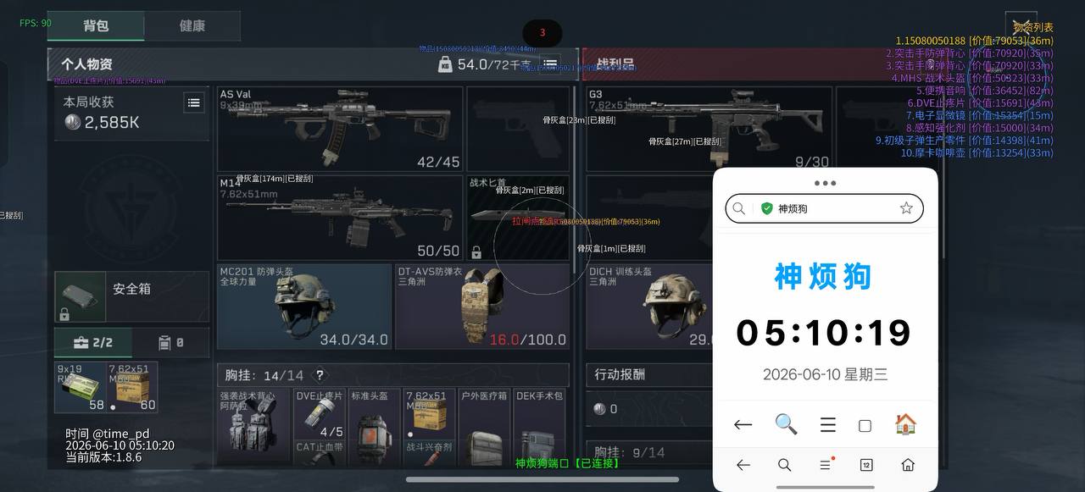Click 1.15080050188 entry in the item list overlay
Screen dimensions: 1085x492
[975, 40]
